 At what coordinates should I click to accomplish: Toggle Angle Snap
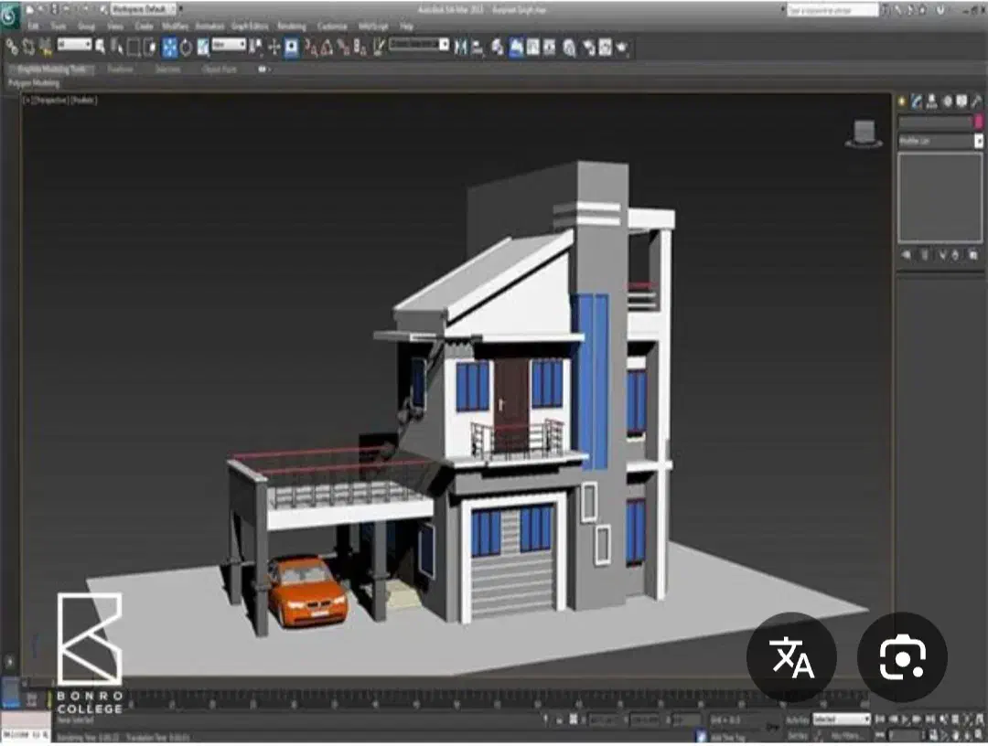click(x=327, y=46)
